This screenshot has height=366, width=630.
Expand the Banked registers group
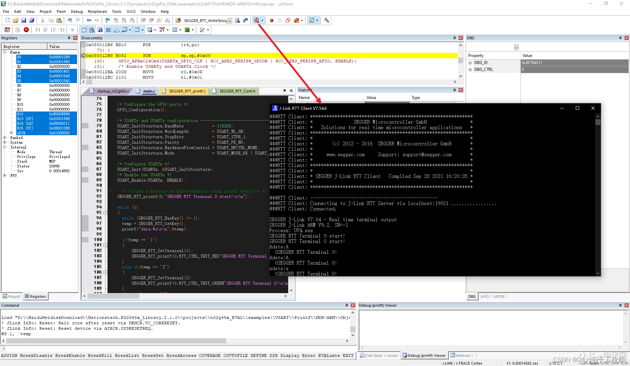[x=4, y=138]
